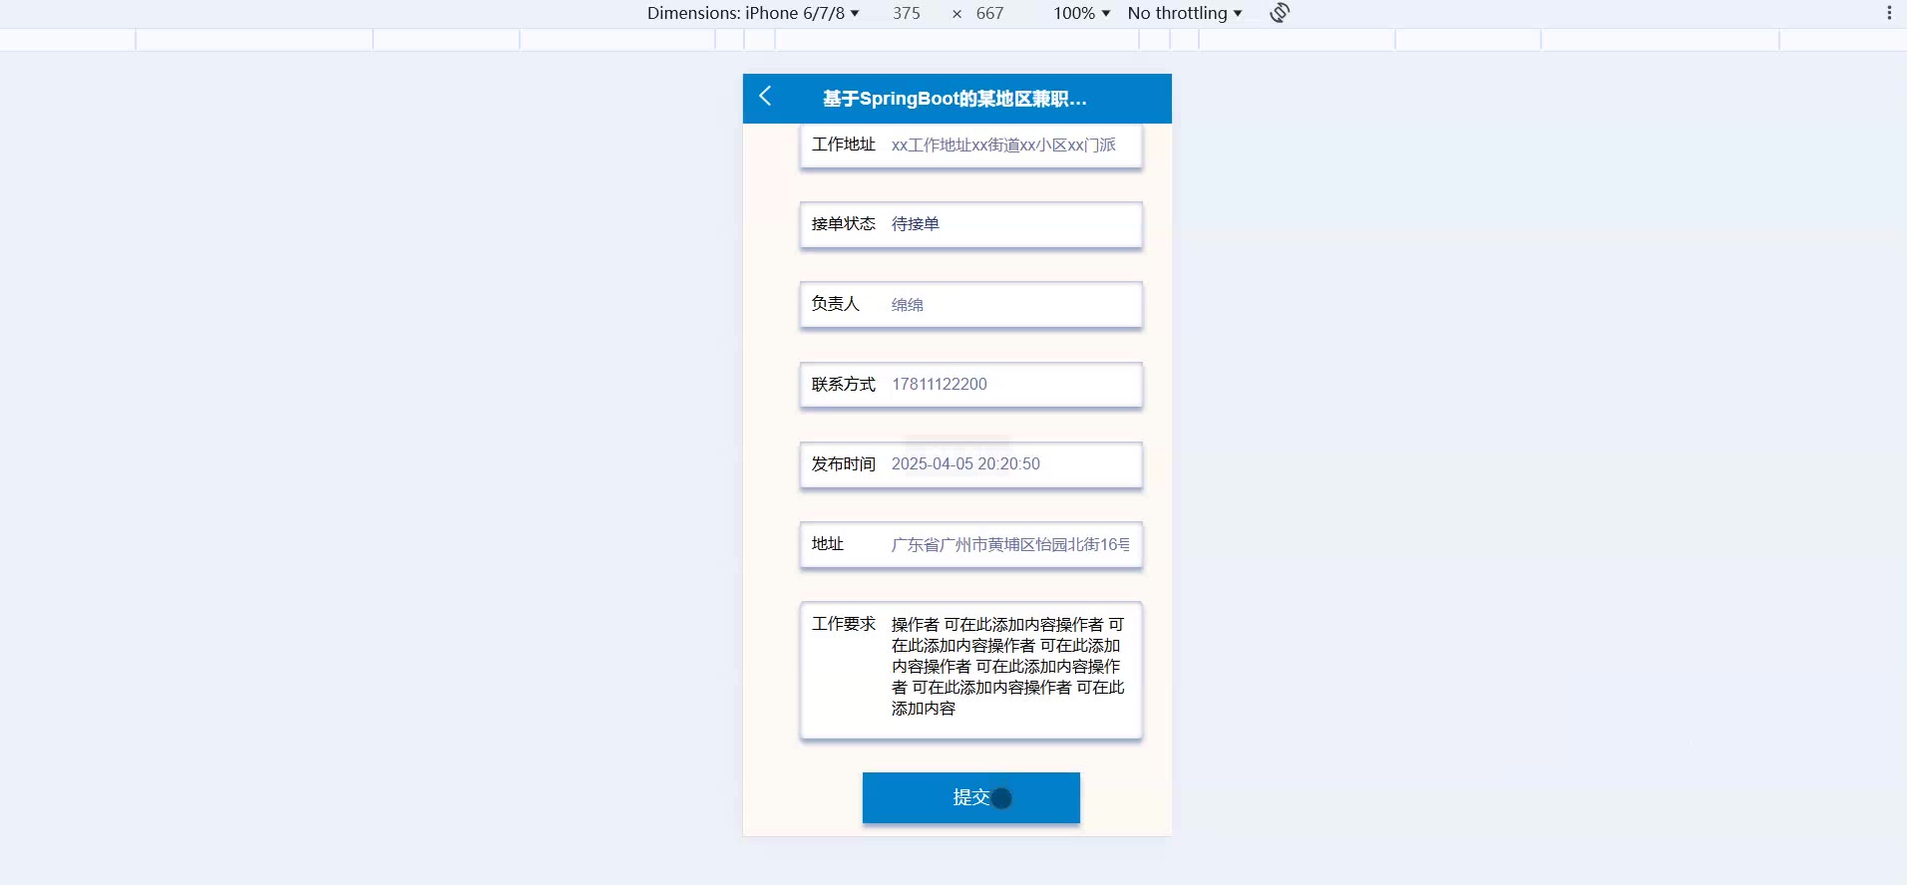The width and height of the screenshot is (1907, 885).
Task: Click the 负责人 label text
Action: tap(836, 304)
